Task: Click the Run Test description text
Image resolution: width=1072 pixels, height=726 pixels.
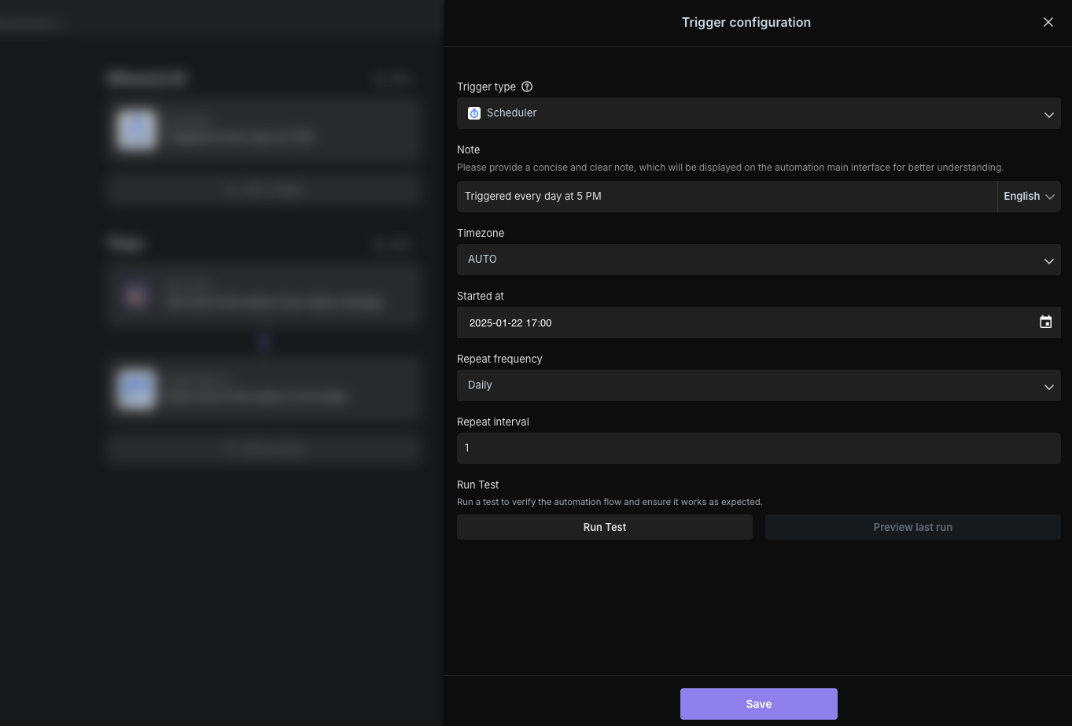Action: coord(610,502)
